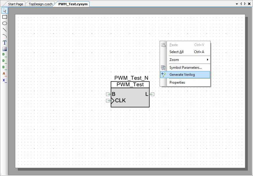Viewport: 253px width, 176px height.
Task: Select the arrow pointer tool
Action: tap(5, 10)
